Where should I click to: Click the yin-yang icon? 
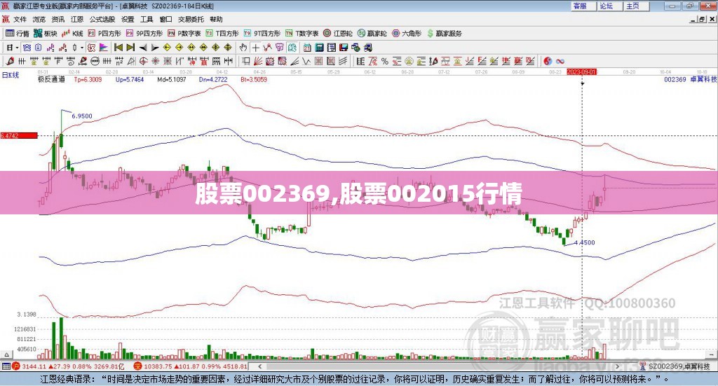[547, 61]
